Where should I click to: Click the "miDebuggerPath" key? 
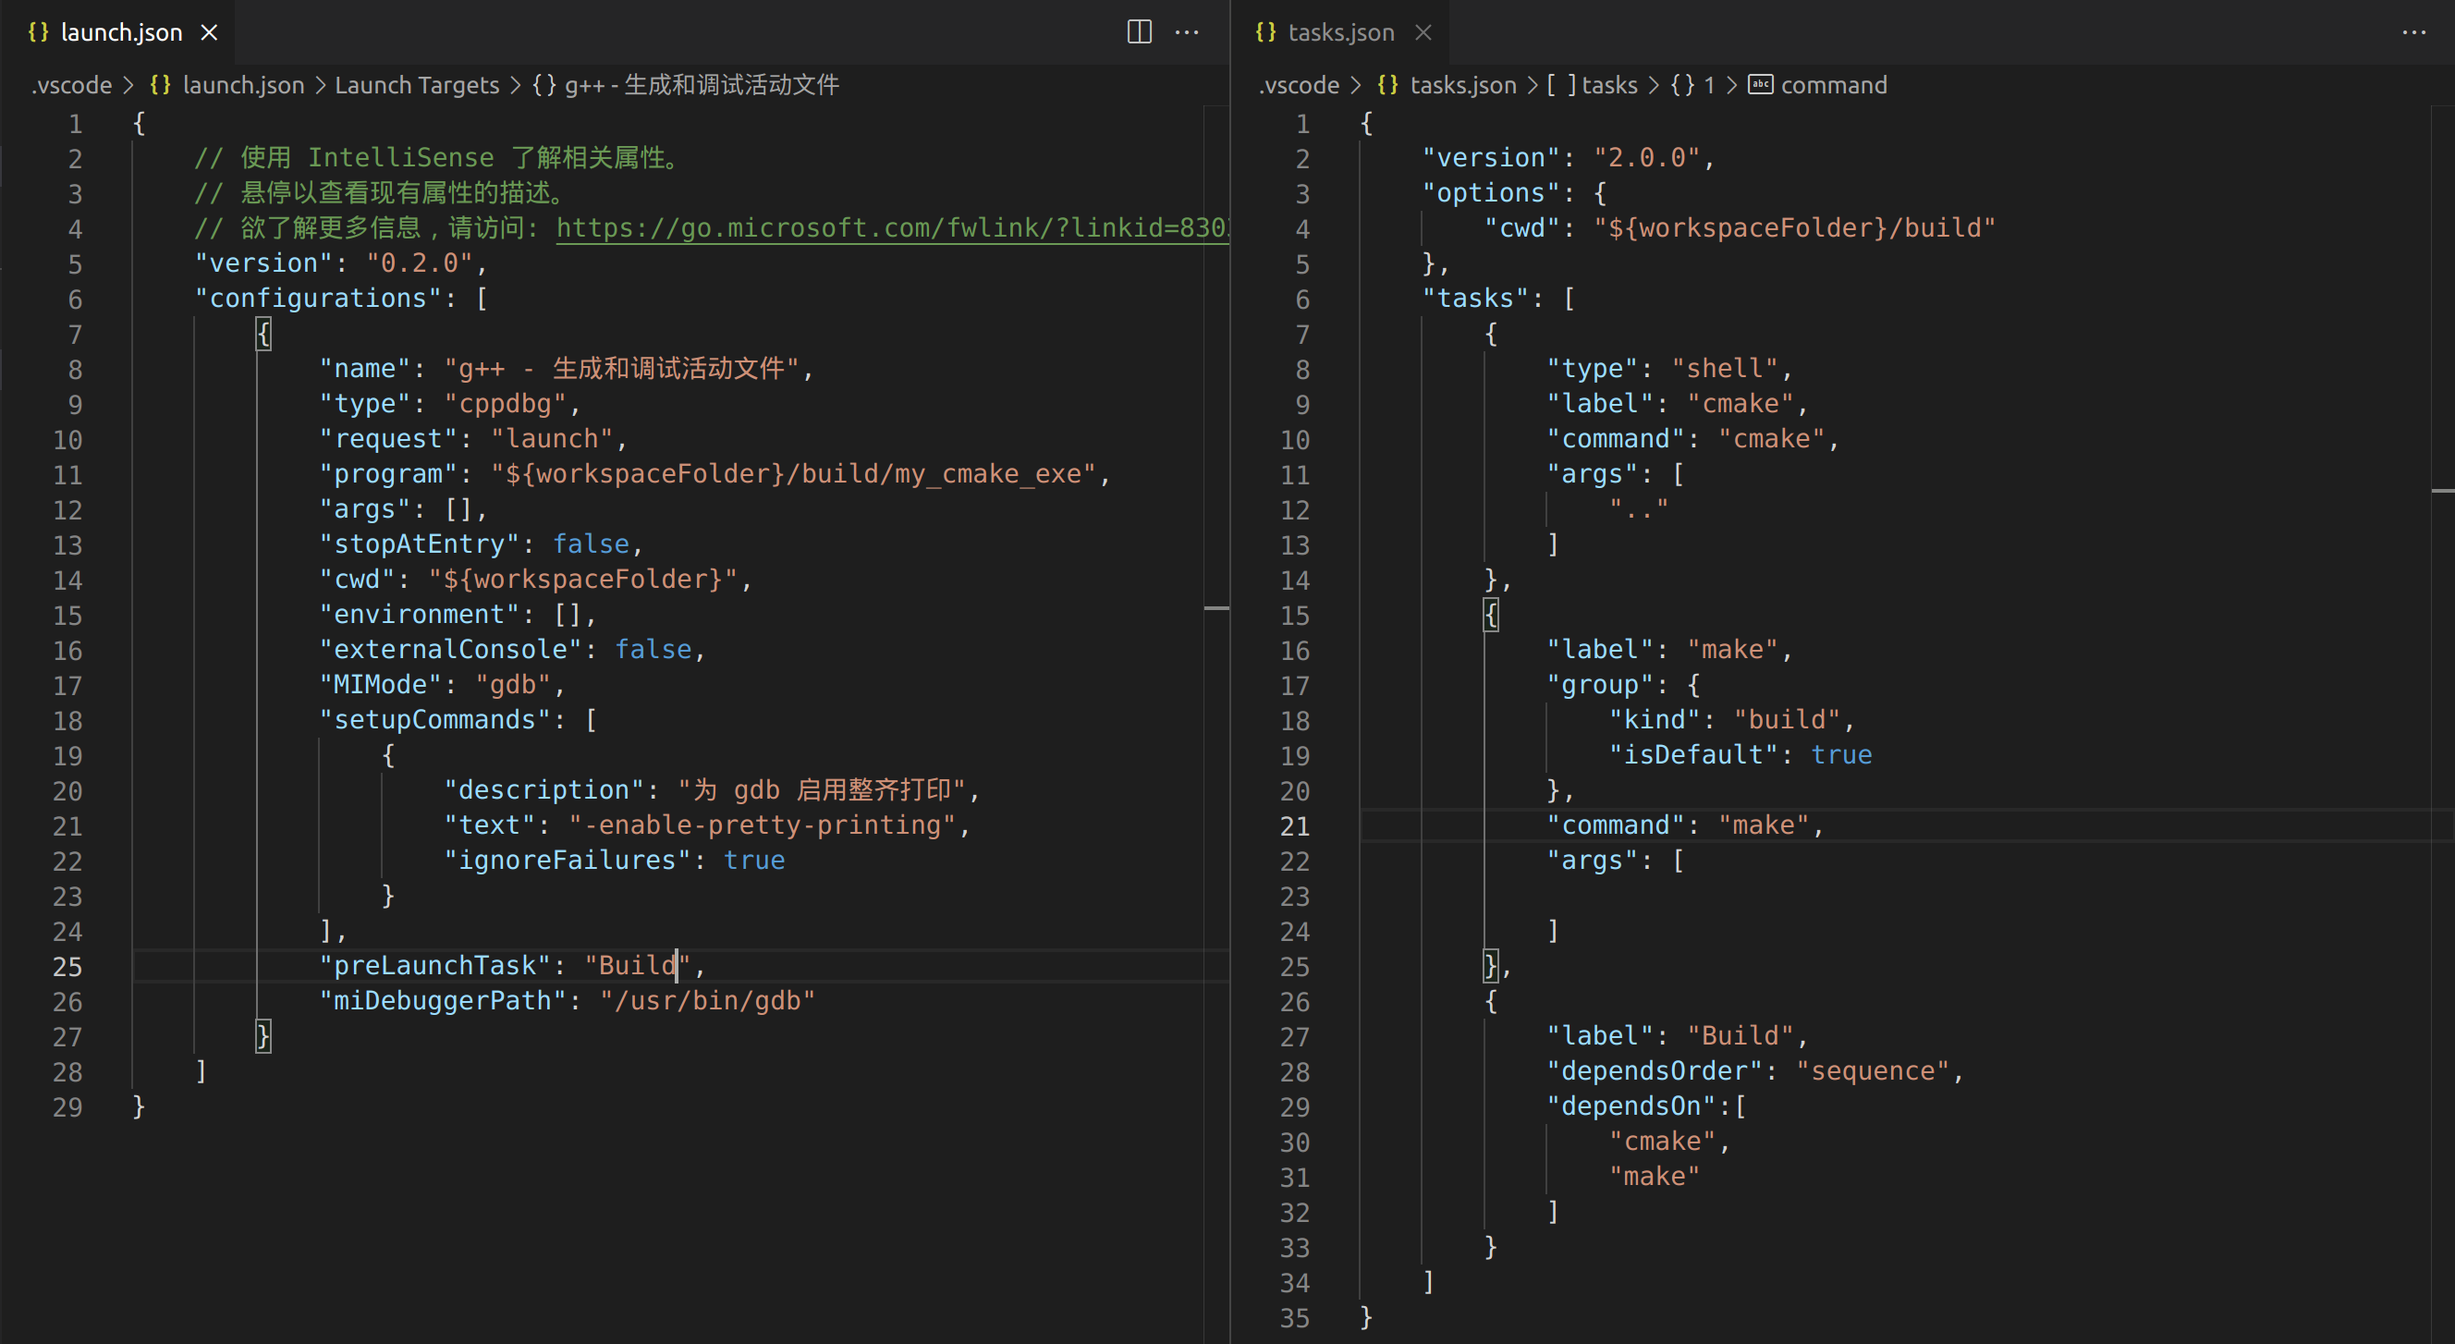click(442, 1001)
